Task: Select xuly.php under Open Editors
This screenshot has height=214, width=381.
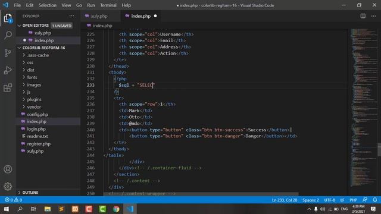Action: 49,33
